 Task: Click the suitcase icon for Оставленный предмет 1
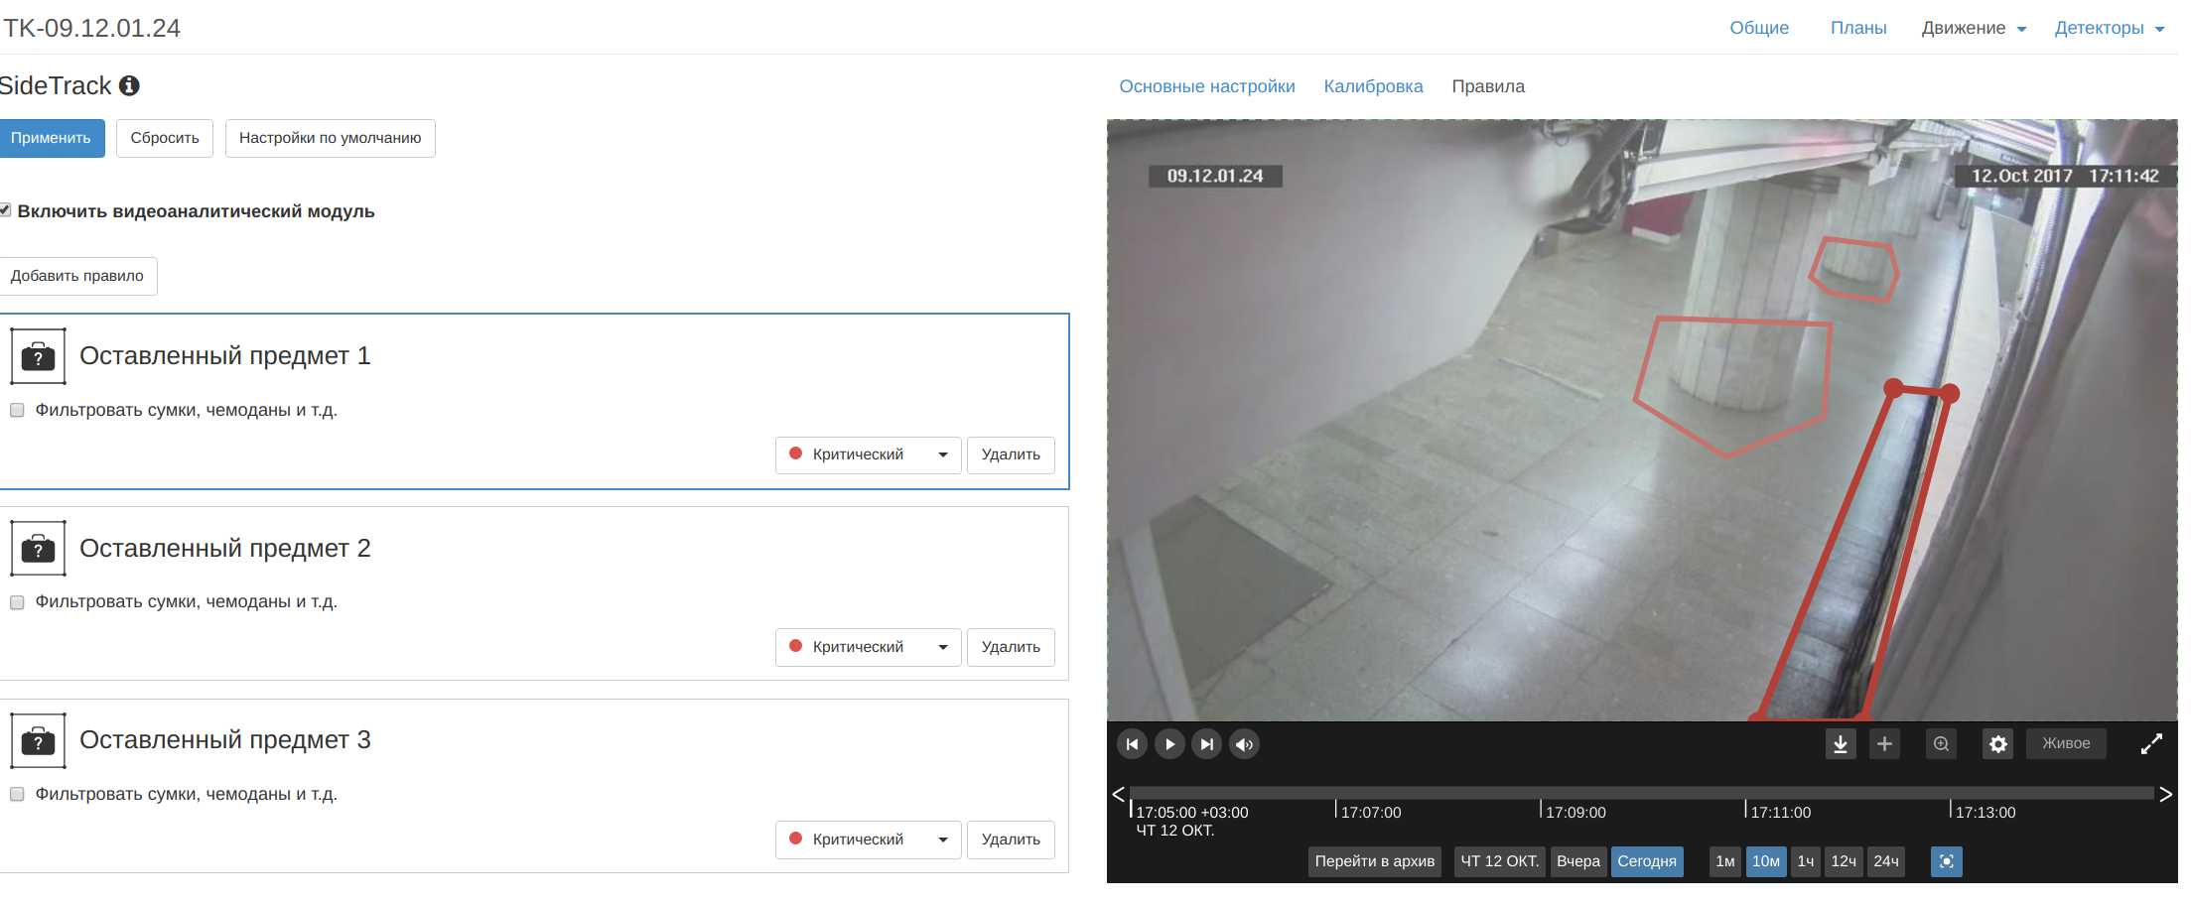38,356
